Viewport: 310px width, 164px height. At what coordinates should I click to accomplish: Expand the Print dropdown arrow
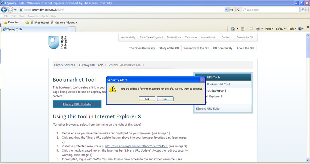pyautogui.click(x=262, y=29)
